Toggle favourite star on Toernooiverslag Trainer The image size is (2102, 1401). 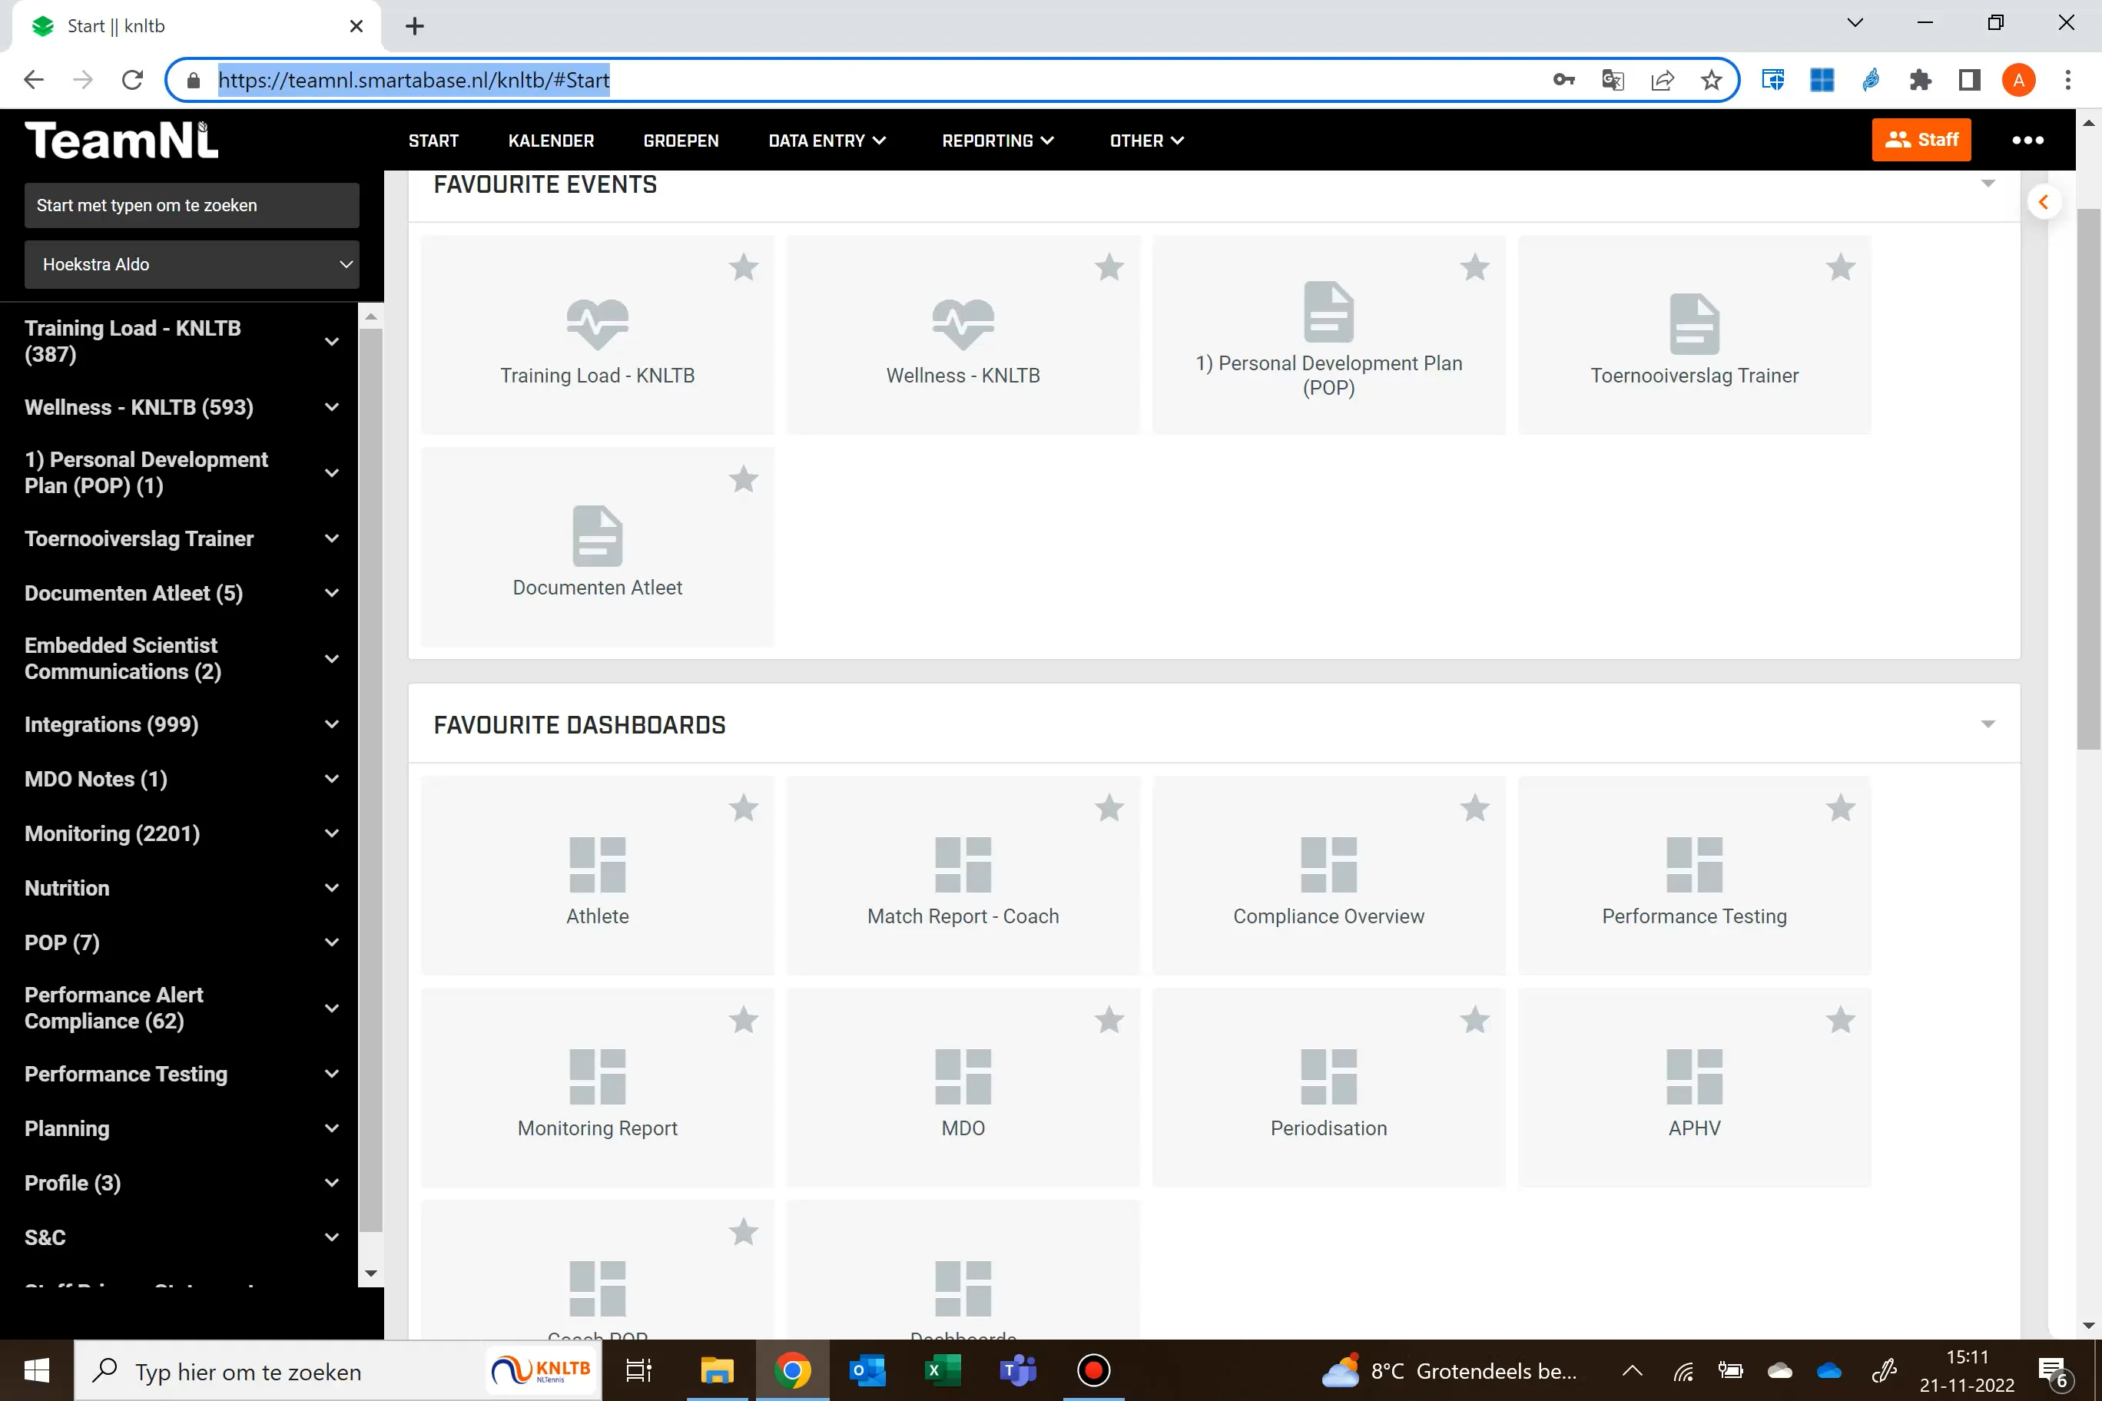[1840, 267]
